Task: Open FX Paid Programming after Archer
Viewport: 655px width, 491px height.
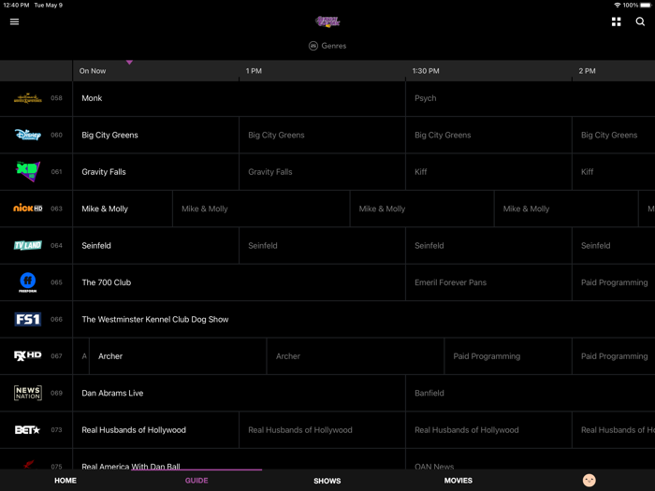Action: tap(508, 356)
